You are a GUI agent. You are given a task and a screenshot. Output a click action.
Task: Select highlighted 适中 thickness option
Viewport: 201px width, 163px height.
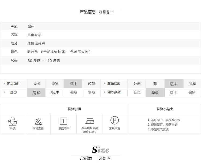point(174,84)
